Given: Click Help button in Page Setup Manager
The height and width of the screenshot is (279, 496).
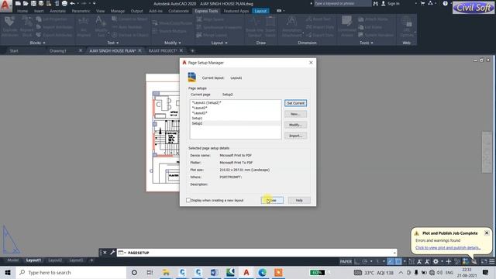Looking at the screenshot, I should 299,200.
